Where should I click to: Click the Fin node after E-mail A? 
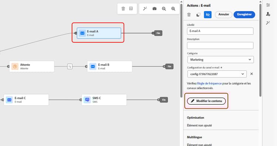(x=158, y=33)
